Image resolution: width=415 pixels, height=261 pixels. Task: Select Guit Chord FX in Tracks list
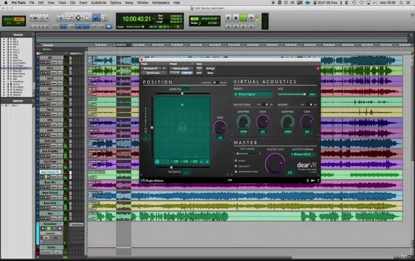pos(20,69)
